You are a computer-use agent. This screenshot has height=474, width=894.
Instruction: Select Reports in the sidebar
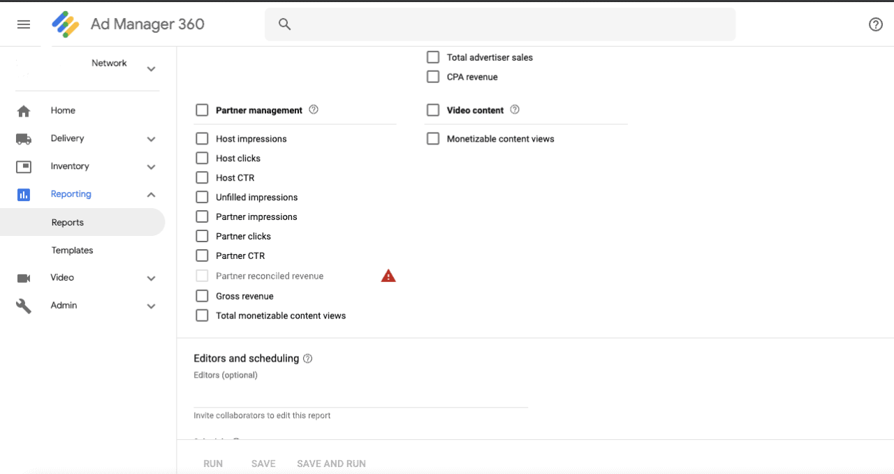point(68,222)
